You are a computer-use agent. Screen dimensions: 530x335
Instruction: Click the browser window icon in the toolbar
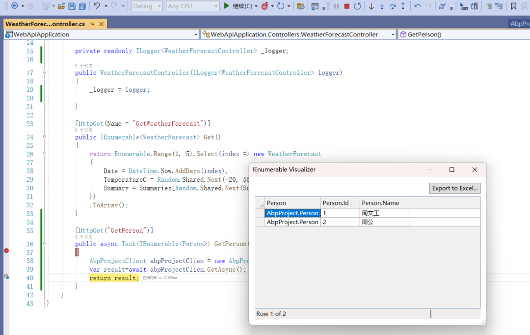[315, 6]
